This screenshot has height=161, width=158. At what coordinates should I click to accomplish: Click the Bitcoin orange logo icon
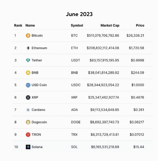coord(28,36)
